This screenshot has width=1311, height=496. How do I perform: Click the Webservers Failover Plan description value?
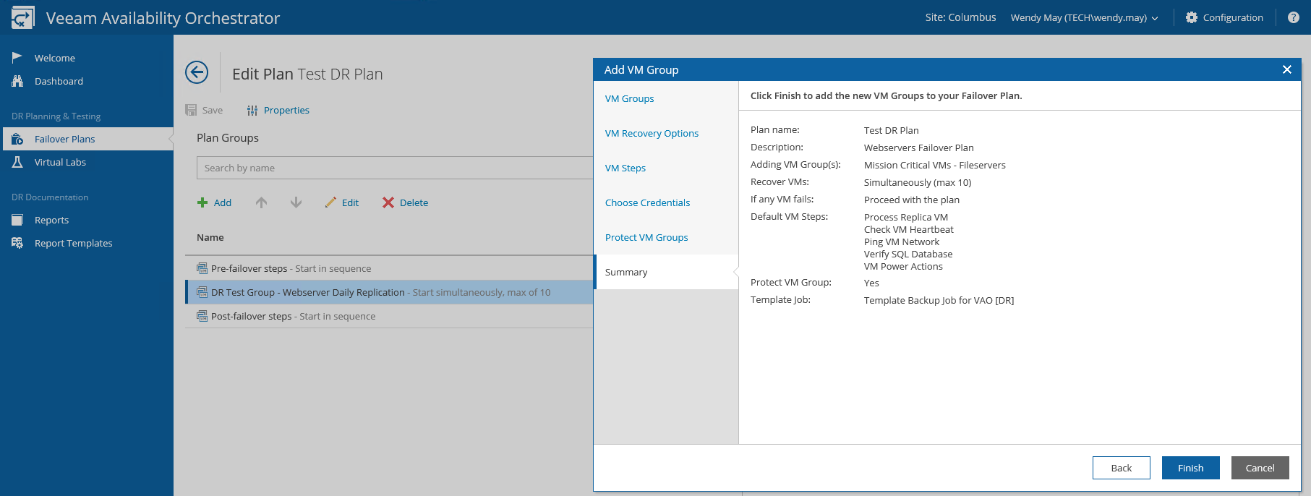coord(918,147)
